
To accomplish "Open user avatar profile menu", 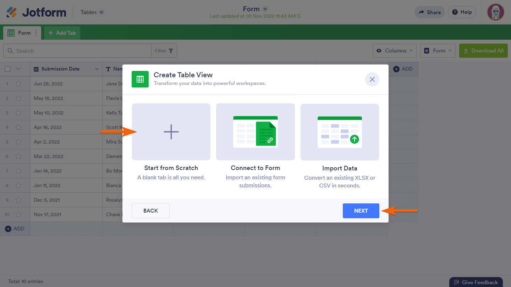I will point(496,12).
